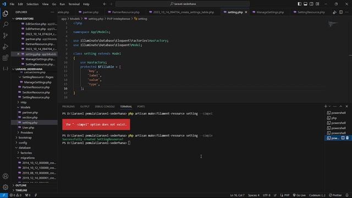The image size is (352, 198).
Task: Switch to the Problems panel tab
Action: coord(68,107)
